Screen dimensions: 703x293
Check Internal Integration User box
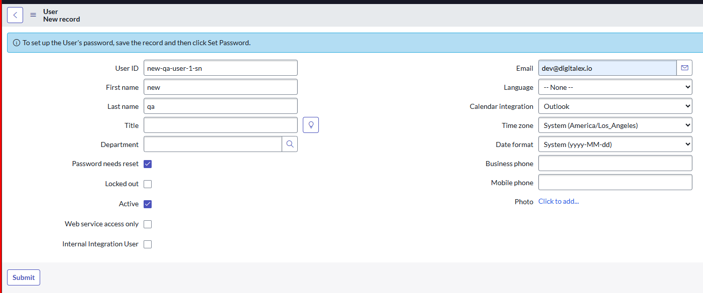(148, 244)
